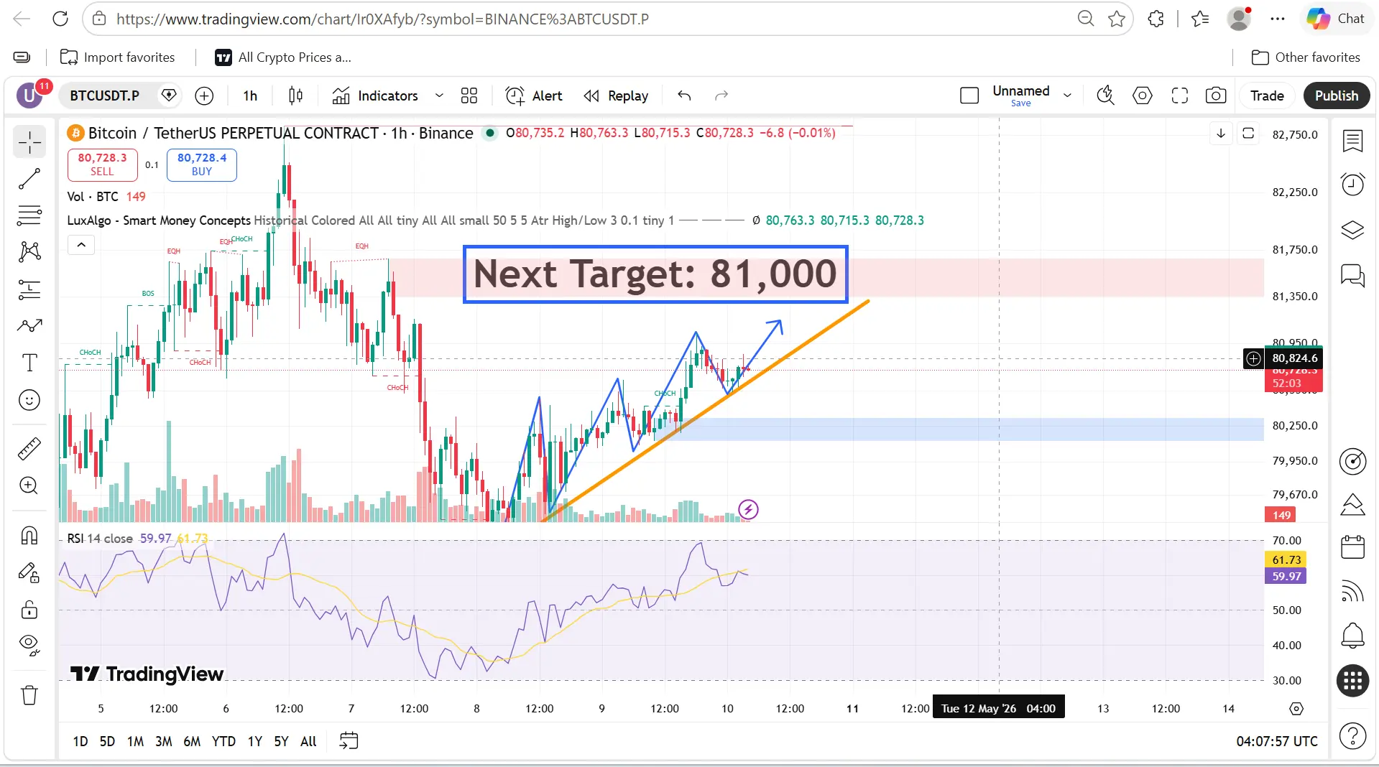The width and height of the screenshot is (1379, 767).
Task: Open the chats panel
Action: pyautogui.click(x=1352, y=275)
